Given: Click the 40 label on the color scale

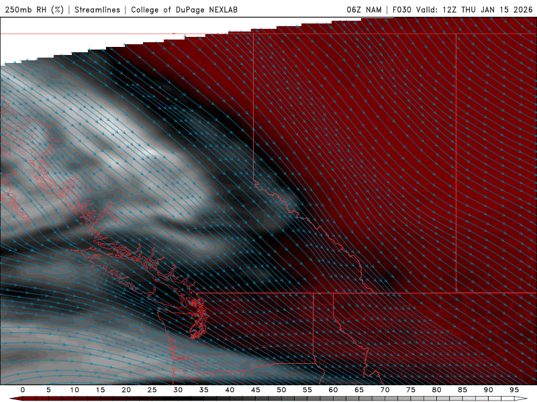Looking at the screenshot, I should [x=230, y=390].
